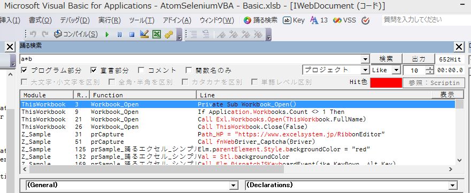Click the help question input box
471x193 pixels.
point(427,20)
